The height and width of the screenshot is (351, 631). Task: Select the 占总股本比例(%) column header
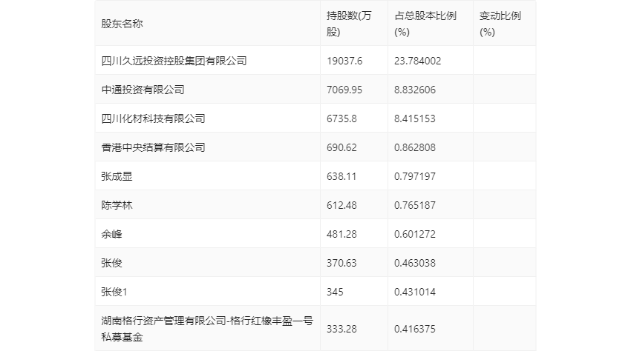[425, 24]
